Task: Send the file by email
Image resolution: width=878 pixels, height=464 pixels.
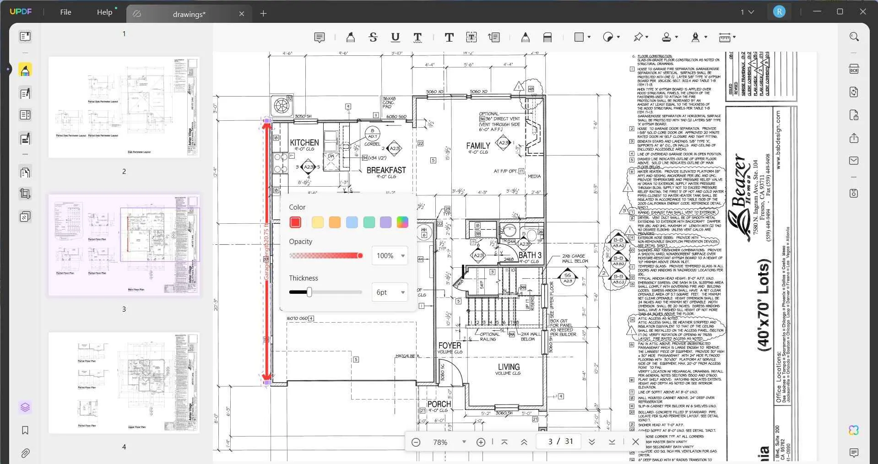Action: tap(854, 161)
